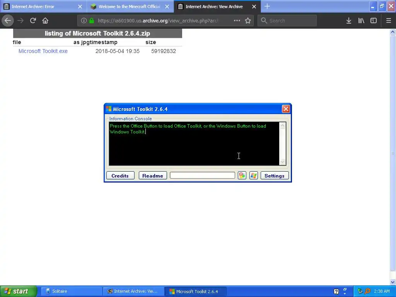Switch to Internet Archive taskbar button
Viewport: 396px width, 297px height.
pyautogui.click(x=133, y=291)
